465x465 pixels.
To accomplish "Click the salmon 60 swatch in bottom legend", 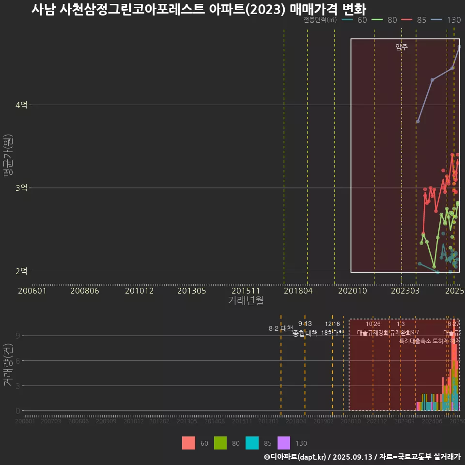I will pos(188,443).
